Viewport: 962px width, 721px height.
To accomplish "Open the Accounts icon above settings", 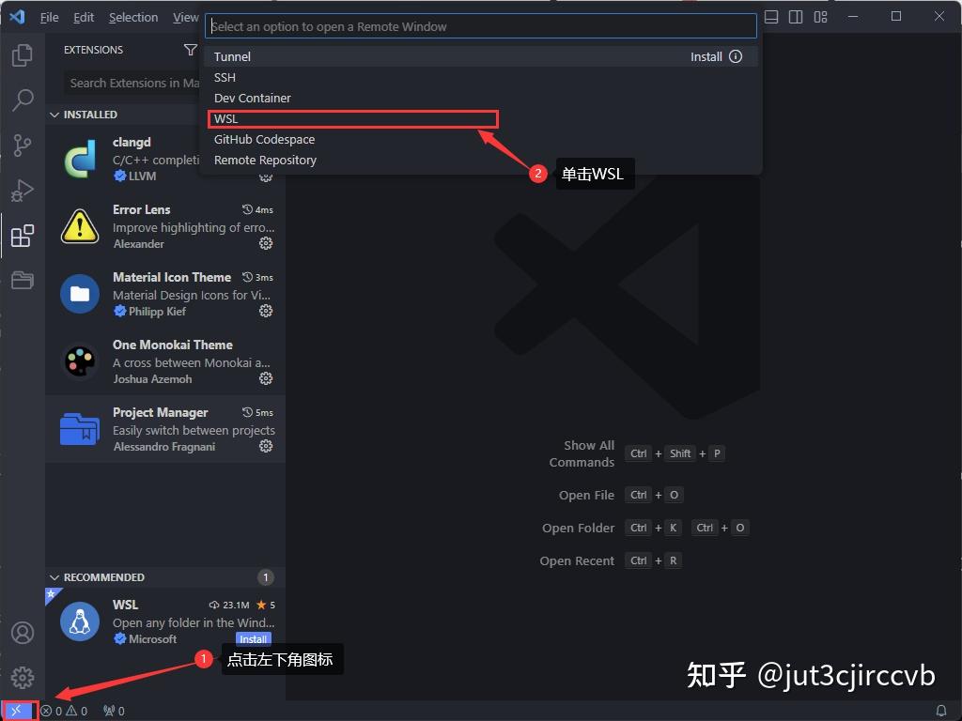I will tap(23, 633).
